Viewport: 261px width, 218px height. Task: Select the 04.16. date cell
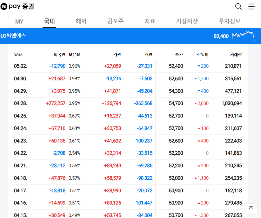[21, 203]
